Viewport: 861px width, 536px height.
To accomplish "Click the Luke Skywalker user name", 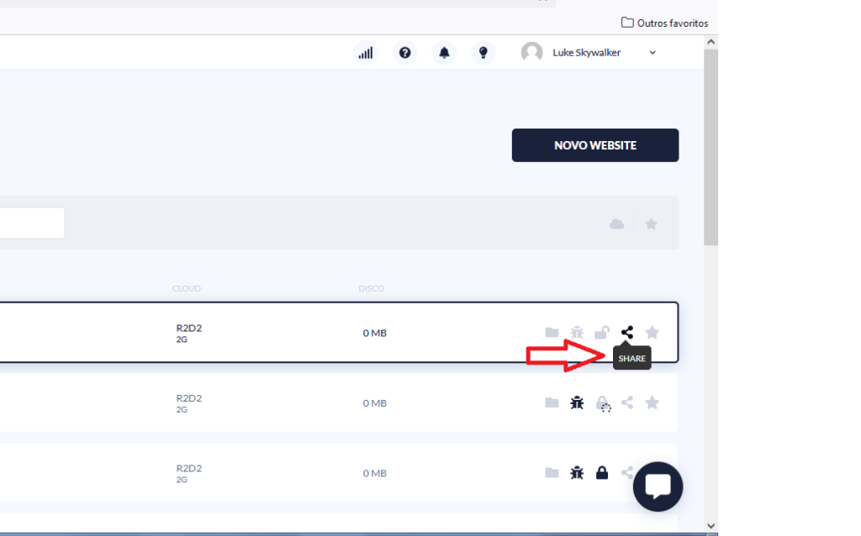I will 586,53.
